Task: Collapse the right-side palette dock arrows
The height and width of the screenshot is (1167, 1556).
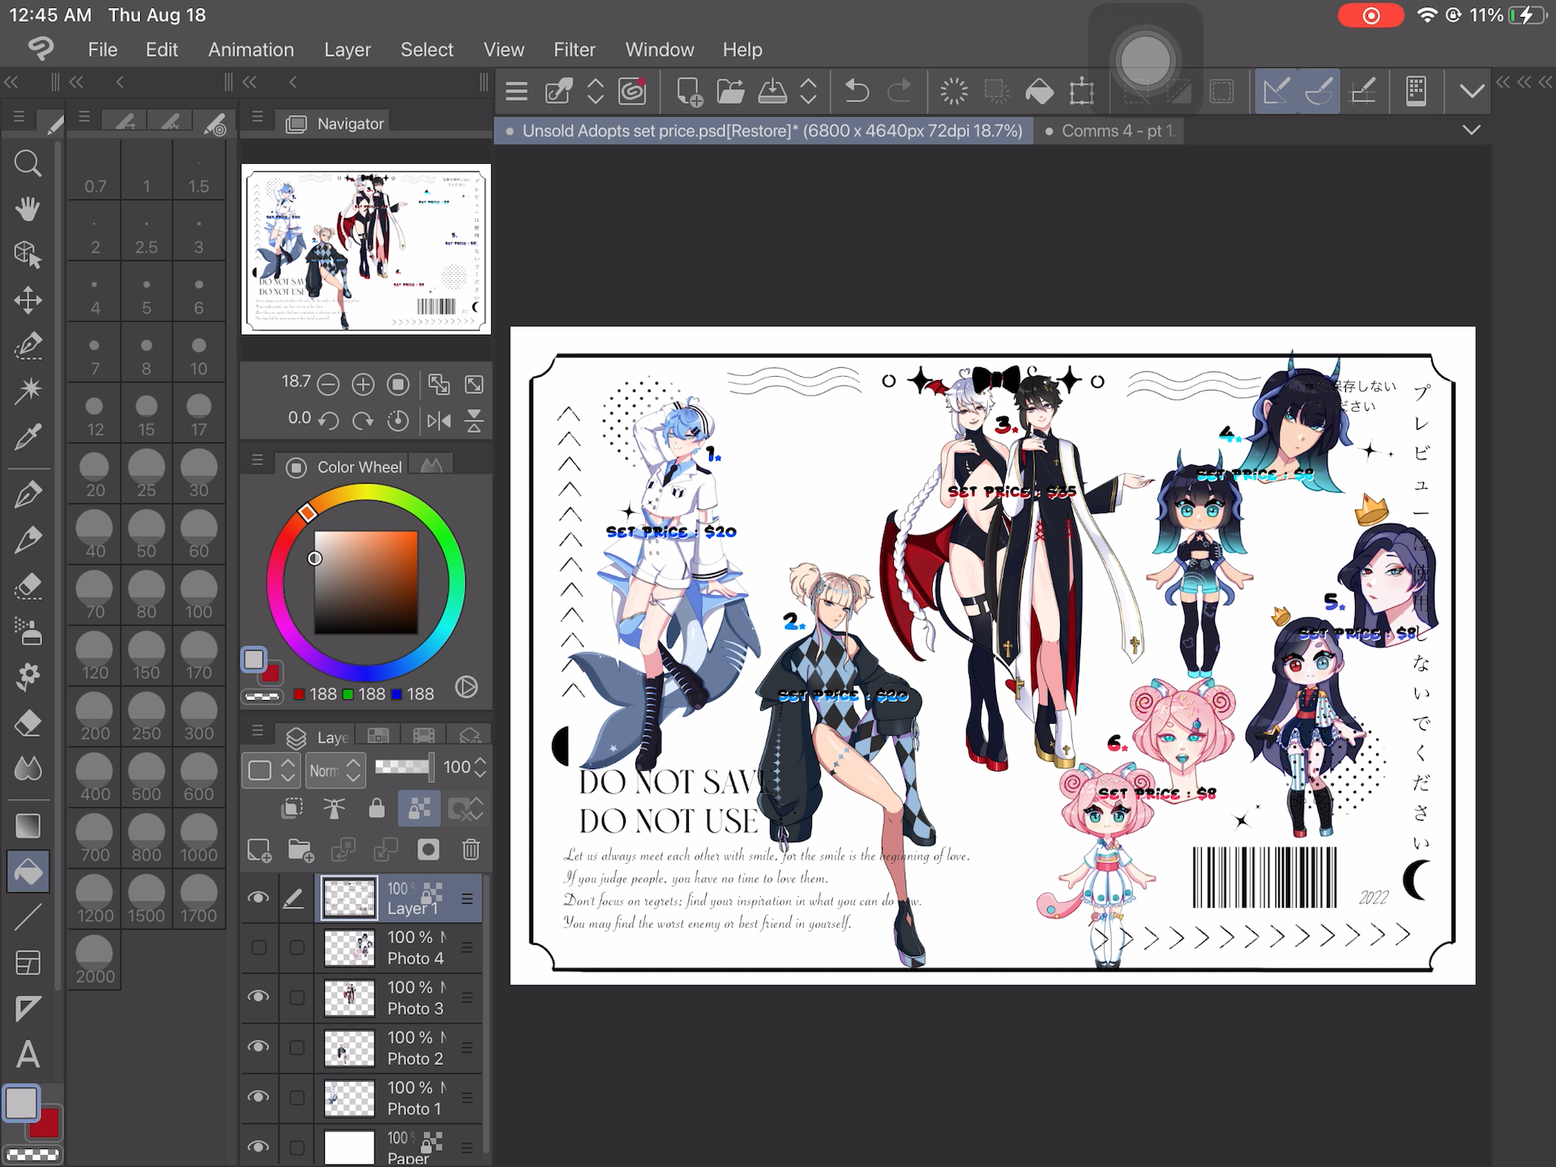Action: click(x=1524, y=82)
